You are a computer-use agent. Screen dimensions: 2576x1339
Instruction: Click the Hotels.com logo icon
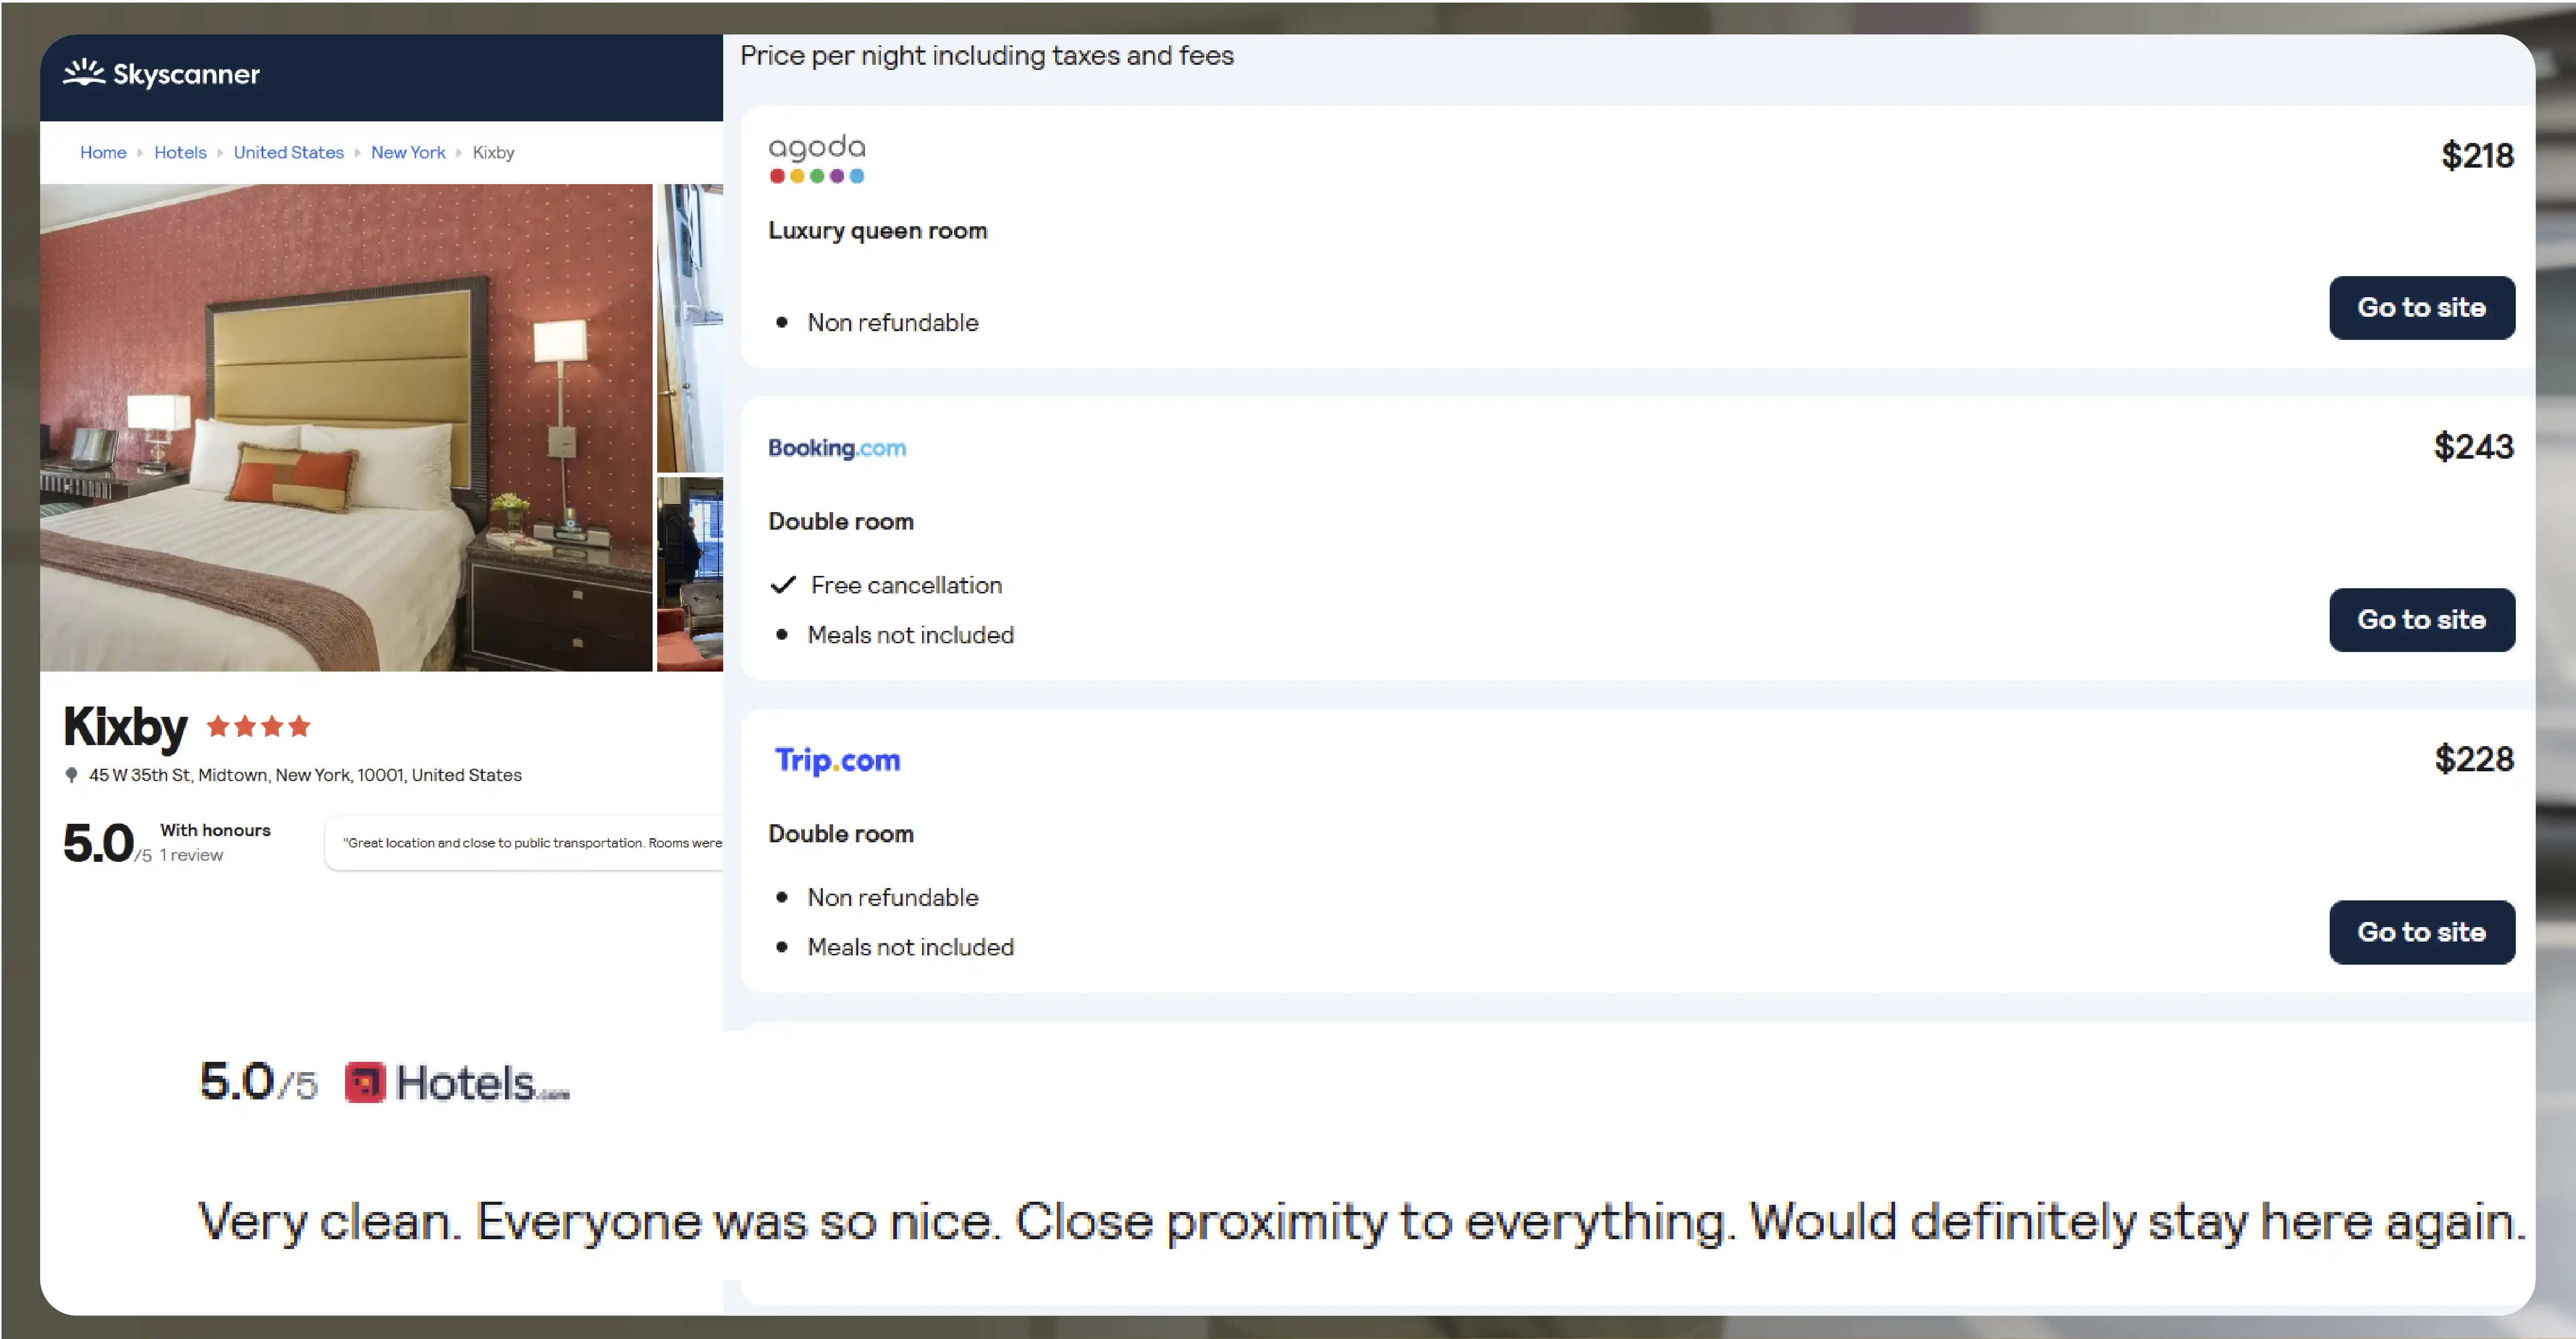point(363,1082)
